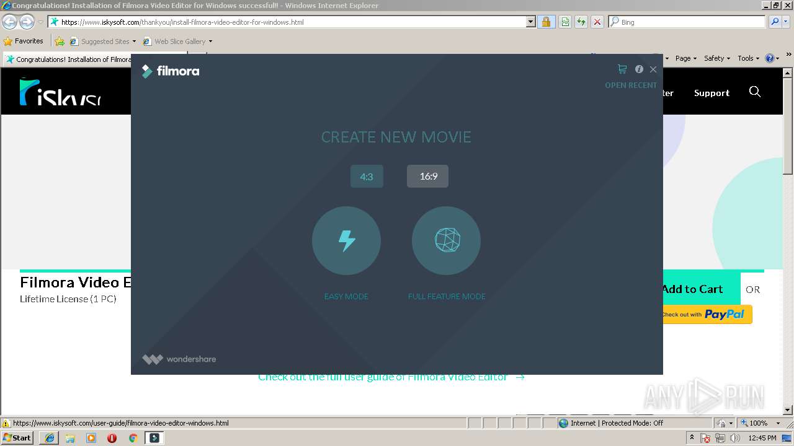Image resolution: width=794 pixels, height=446 pixels.
Task: Click the taskbar clock 12:45 PM
Action: 762,438
